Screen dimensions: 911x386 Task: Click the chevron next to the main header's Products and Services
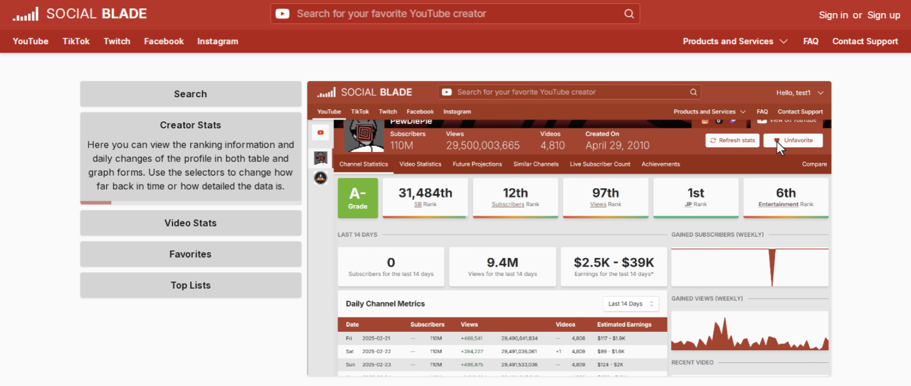tap(784, 41)
